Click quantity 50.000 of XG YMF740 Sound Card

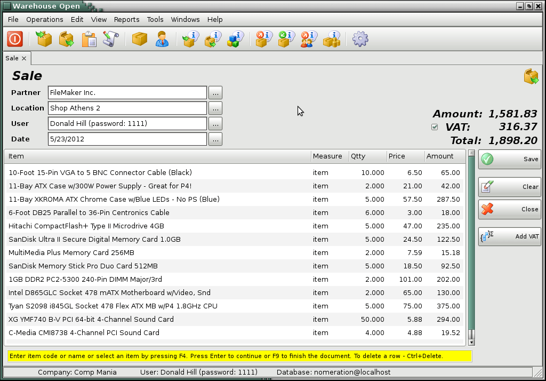pyautogui.click(x=373, y=319)
